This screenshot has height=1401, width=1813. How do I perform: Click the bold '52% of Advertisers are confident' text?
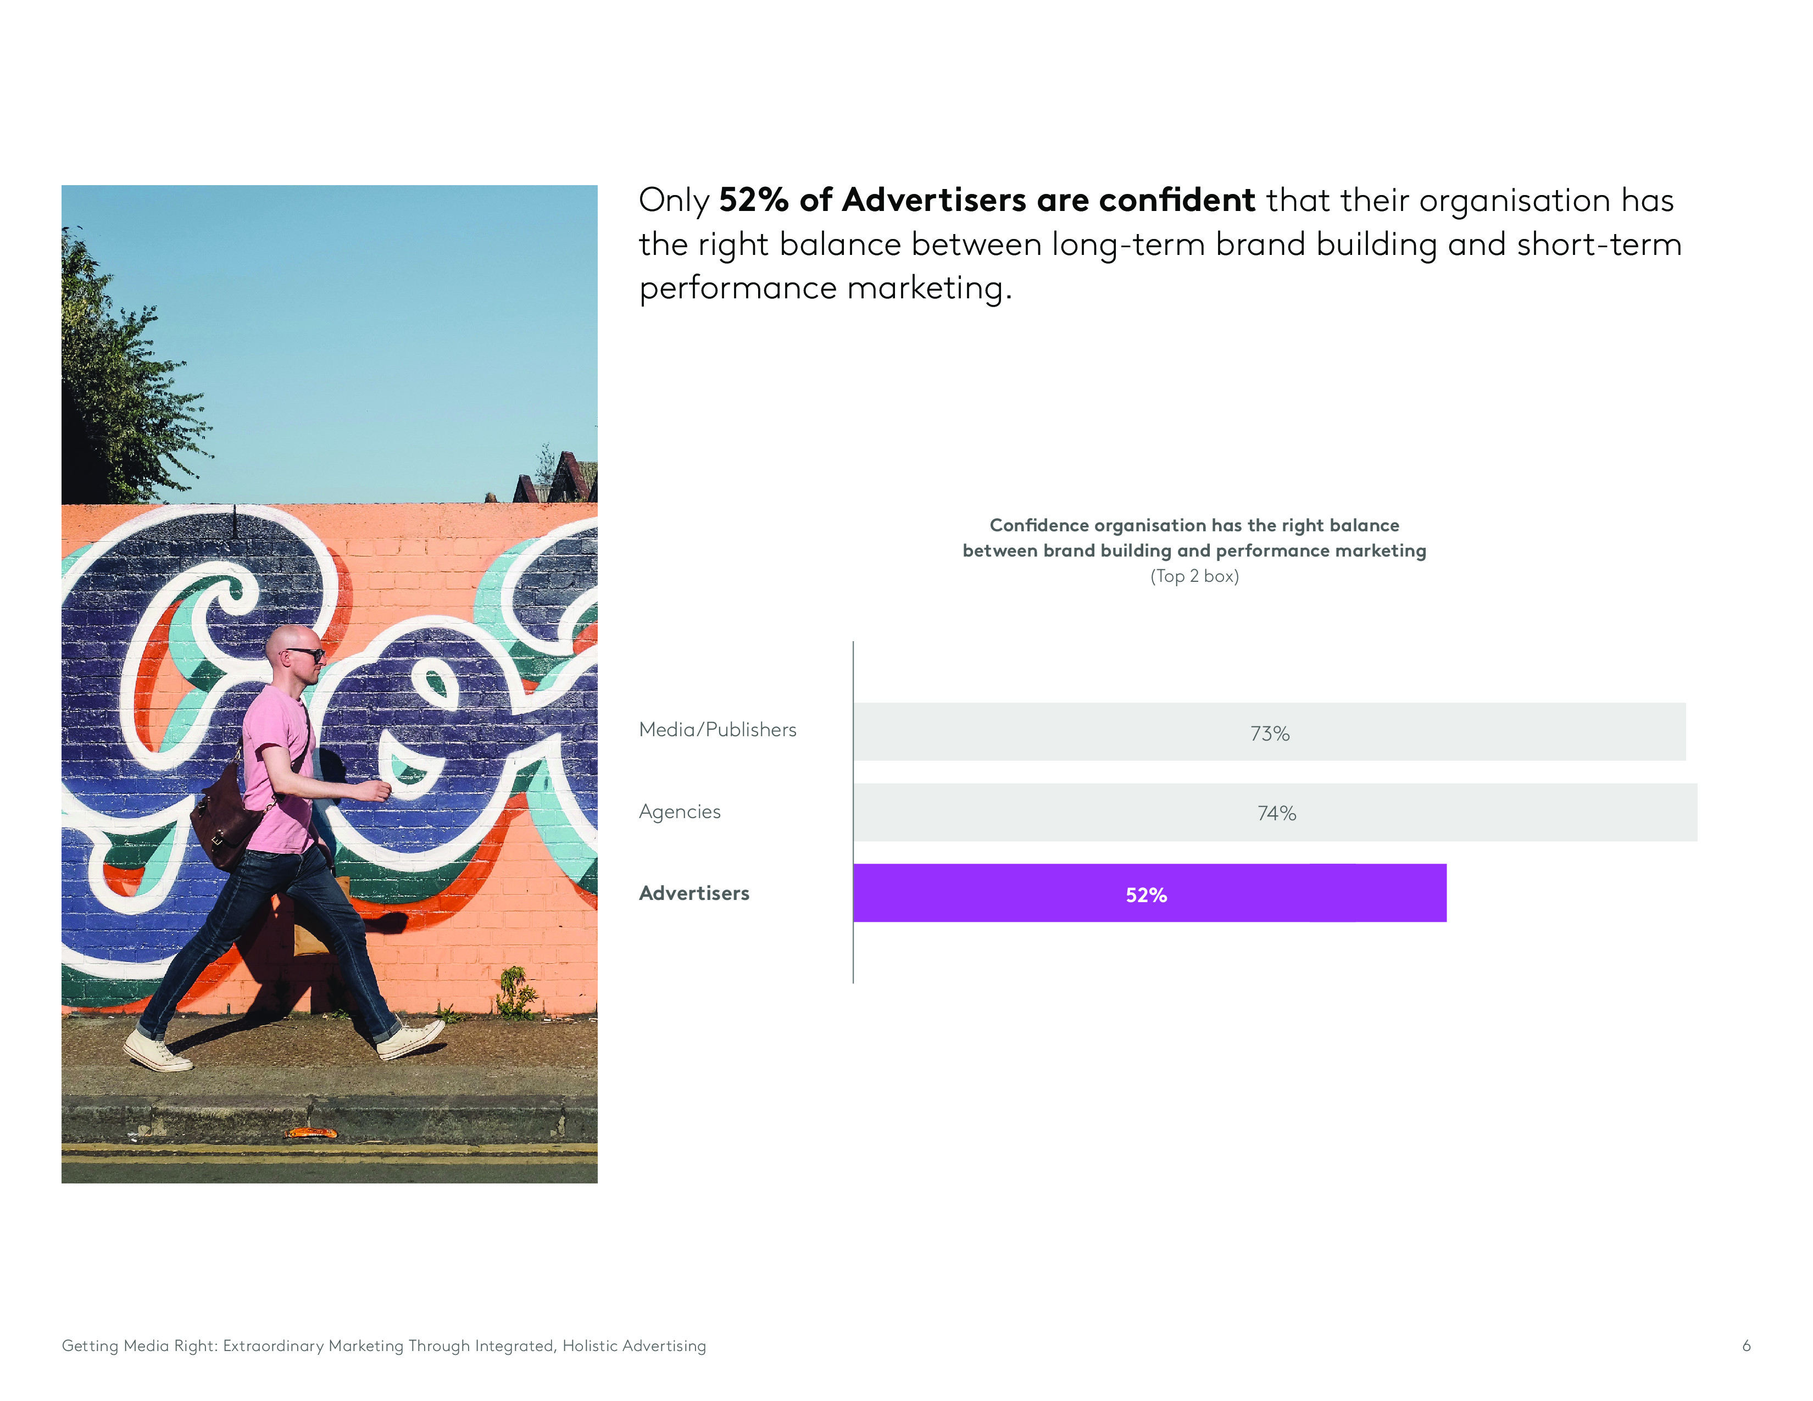point(986,201)
